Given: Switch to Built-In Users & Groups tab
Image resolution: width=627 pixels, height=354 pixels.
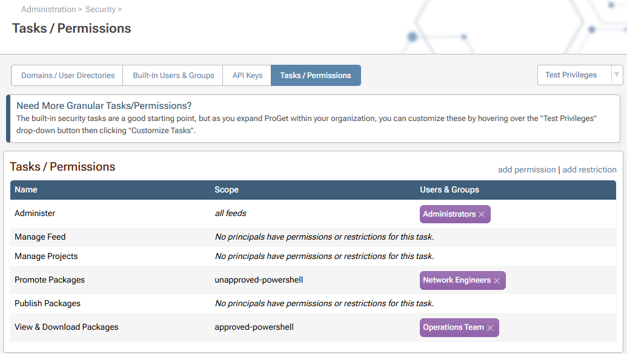Looking at the screenshot, I should (x=173, y=75).
